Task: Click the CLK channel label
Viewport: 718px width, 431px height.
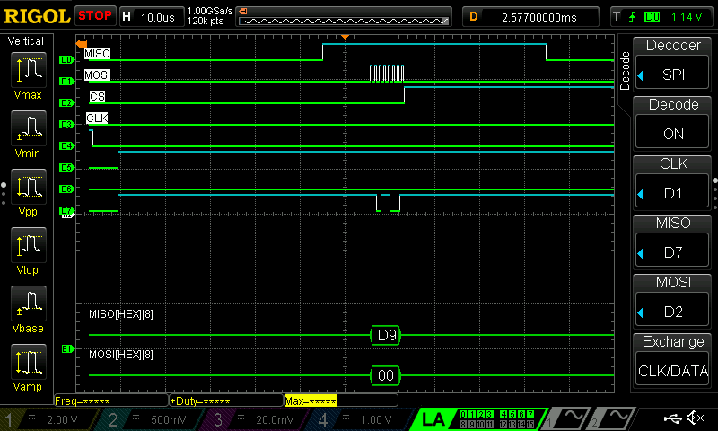Action: (x=97, y=119)
